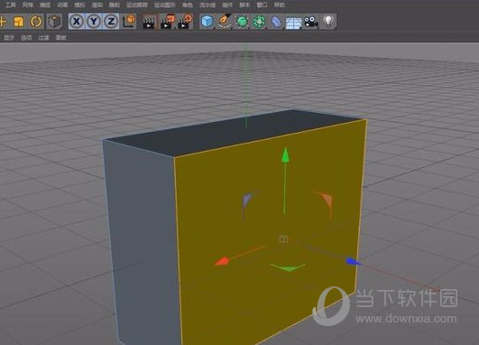479x345 pixels.
Task: Open the 运动跟踪 menu
Action: point(137,5)
